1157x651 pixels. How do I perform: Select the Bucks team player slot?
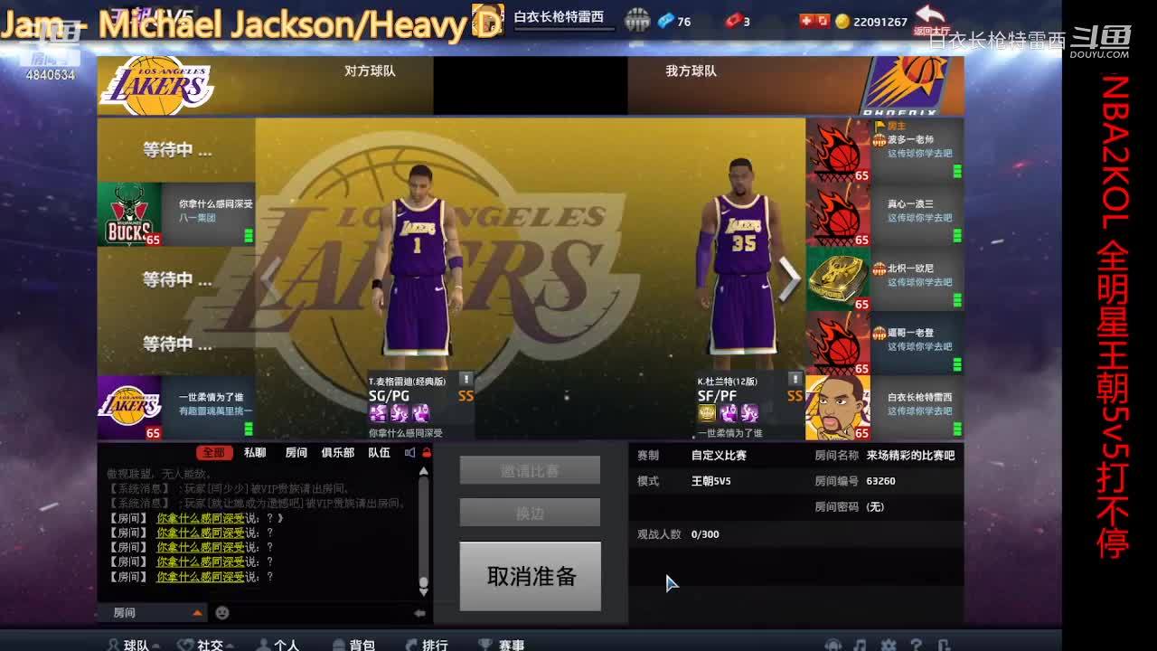pos(176,214)
